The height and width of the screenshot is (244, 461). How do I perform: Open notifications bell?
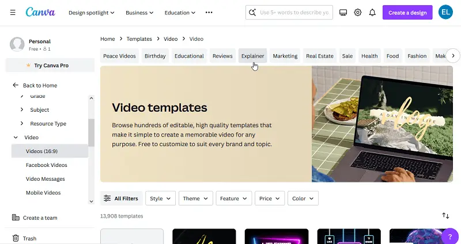click(372, 12)
